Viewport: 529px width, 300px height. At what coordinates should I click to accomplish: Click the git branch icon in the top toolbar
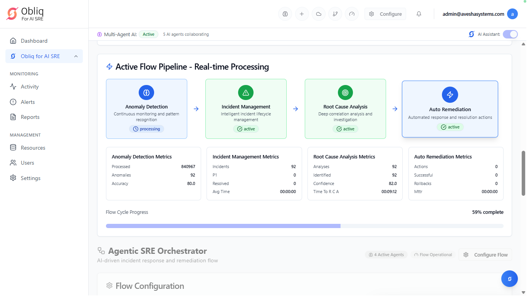pyautogui.click(x=335, y=14)
